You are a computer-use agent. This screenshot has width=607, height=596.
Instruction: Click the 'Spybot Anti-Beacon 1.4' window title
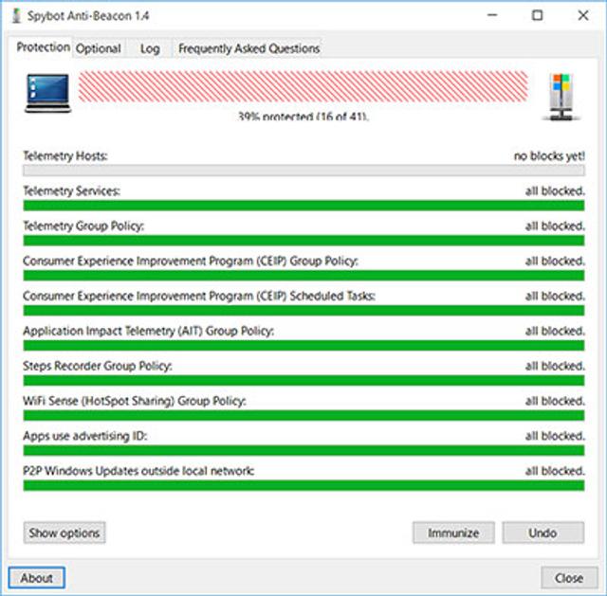[x=88, y=16]
